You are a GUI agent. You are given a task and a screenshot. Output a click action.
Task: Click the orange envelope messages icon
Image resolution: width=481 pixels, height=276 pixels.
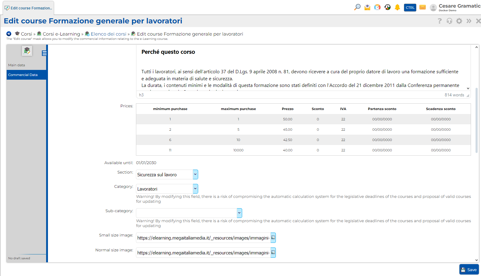pos(422,7)
